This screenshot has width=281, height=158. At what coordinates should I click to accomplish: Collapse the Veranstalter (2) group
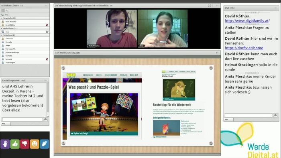[2, 18]
